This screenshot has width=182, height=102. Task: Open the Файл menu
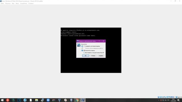pos(2,3)
